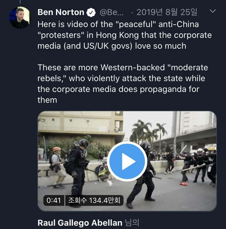The height and width of the screenshot is (229, 226).
Task: Click the truncated @Be... handle
Action: (111, 12)
